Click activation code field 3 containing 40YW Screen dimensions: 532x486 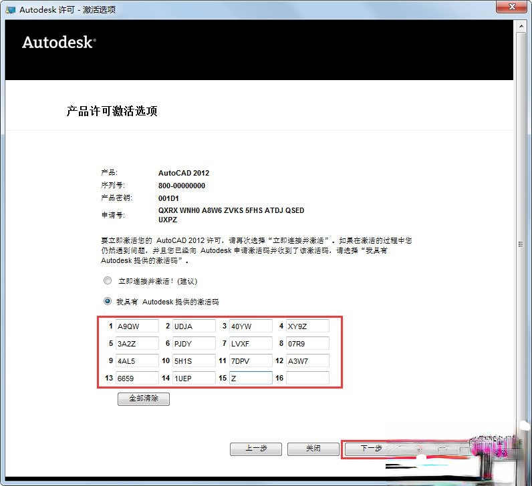click(251, 326)
